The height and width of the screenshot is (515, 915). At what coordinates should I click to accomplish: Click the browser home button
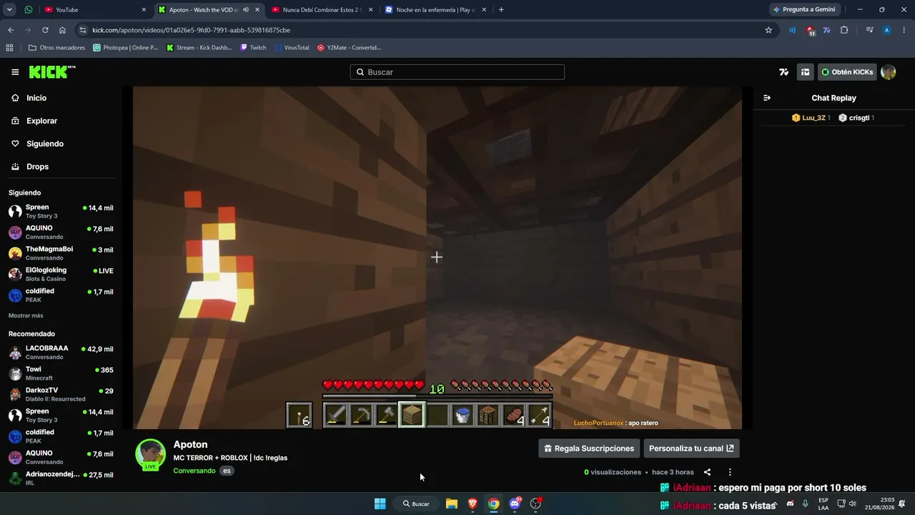click(62, 30)
